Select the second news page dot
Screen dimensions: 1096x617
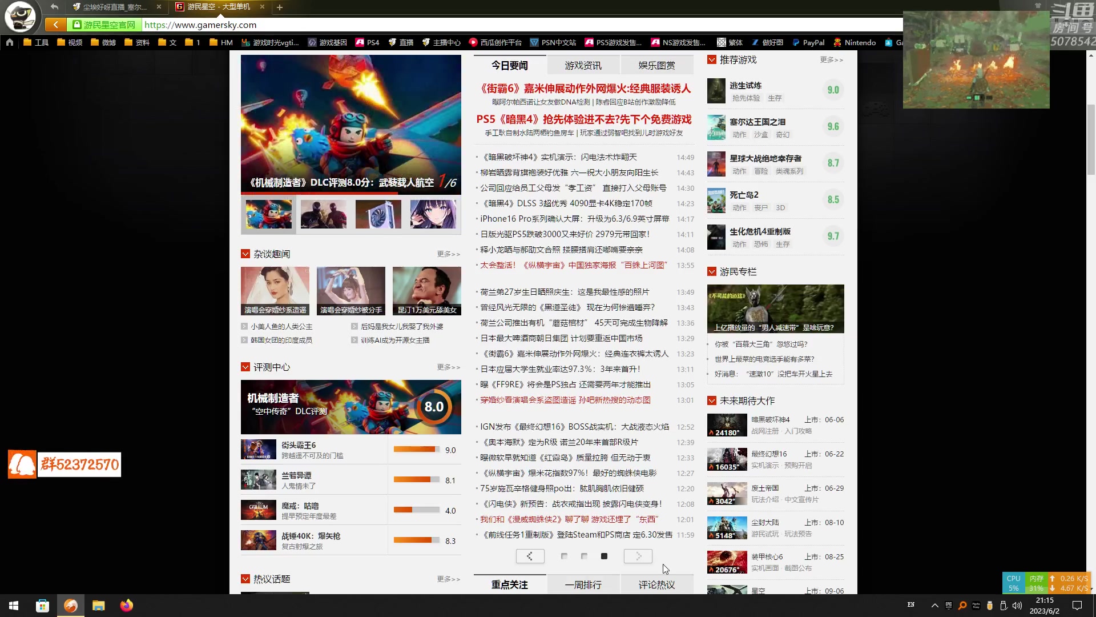584,556
